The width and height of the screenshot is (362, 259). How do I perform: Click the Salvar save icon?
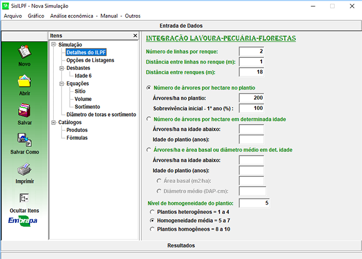24,111
